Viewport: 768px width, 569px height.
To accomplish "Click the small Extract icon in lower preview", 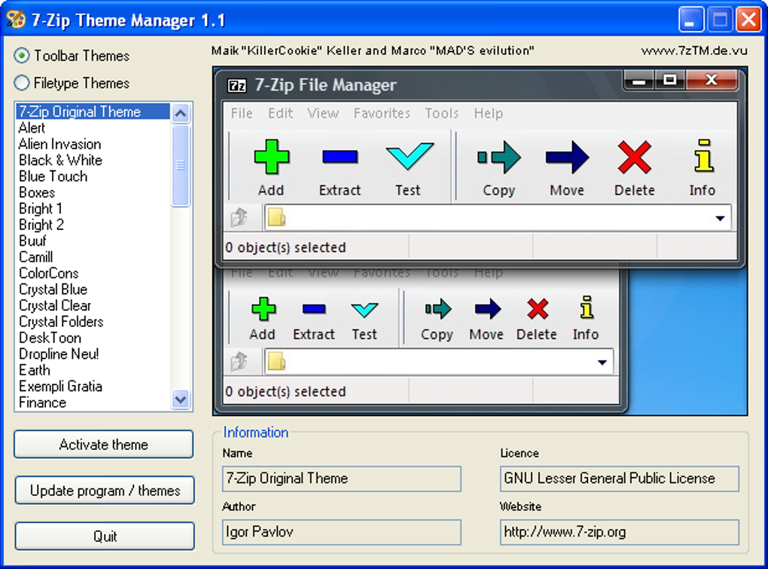I will pyautogui.click(x=314, y=309).
